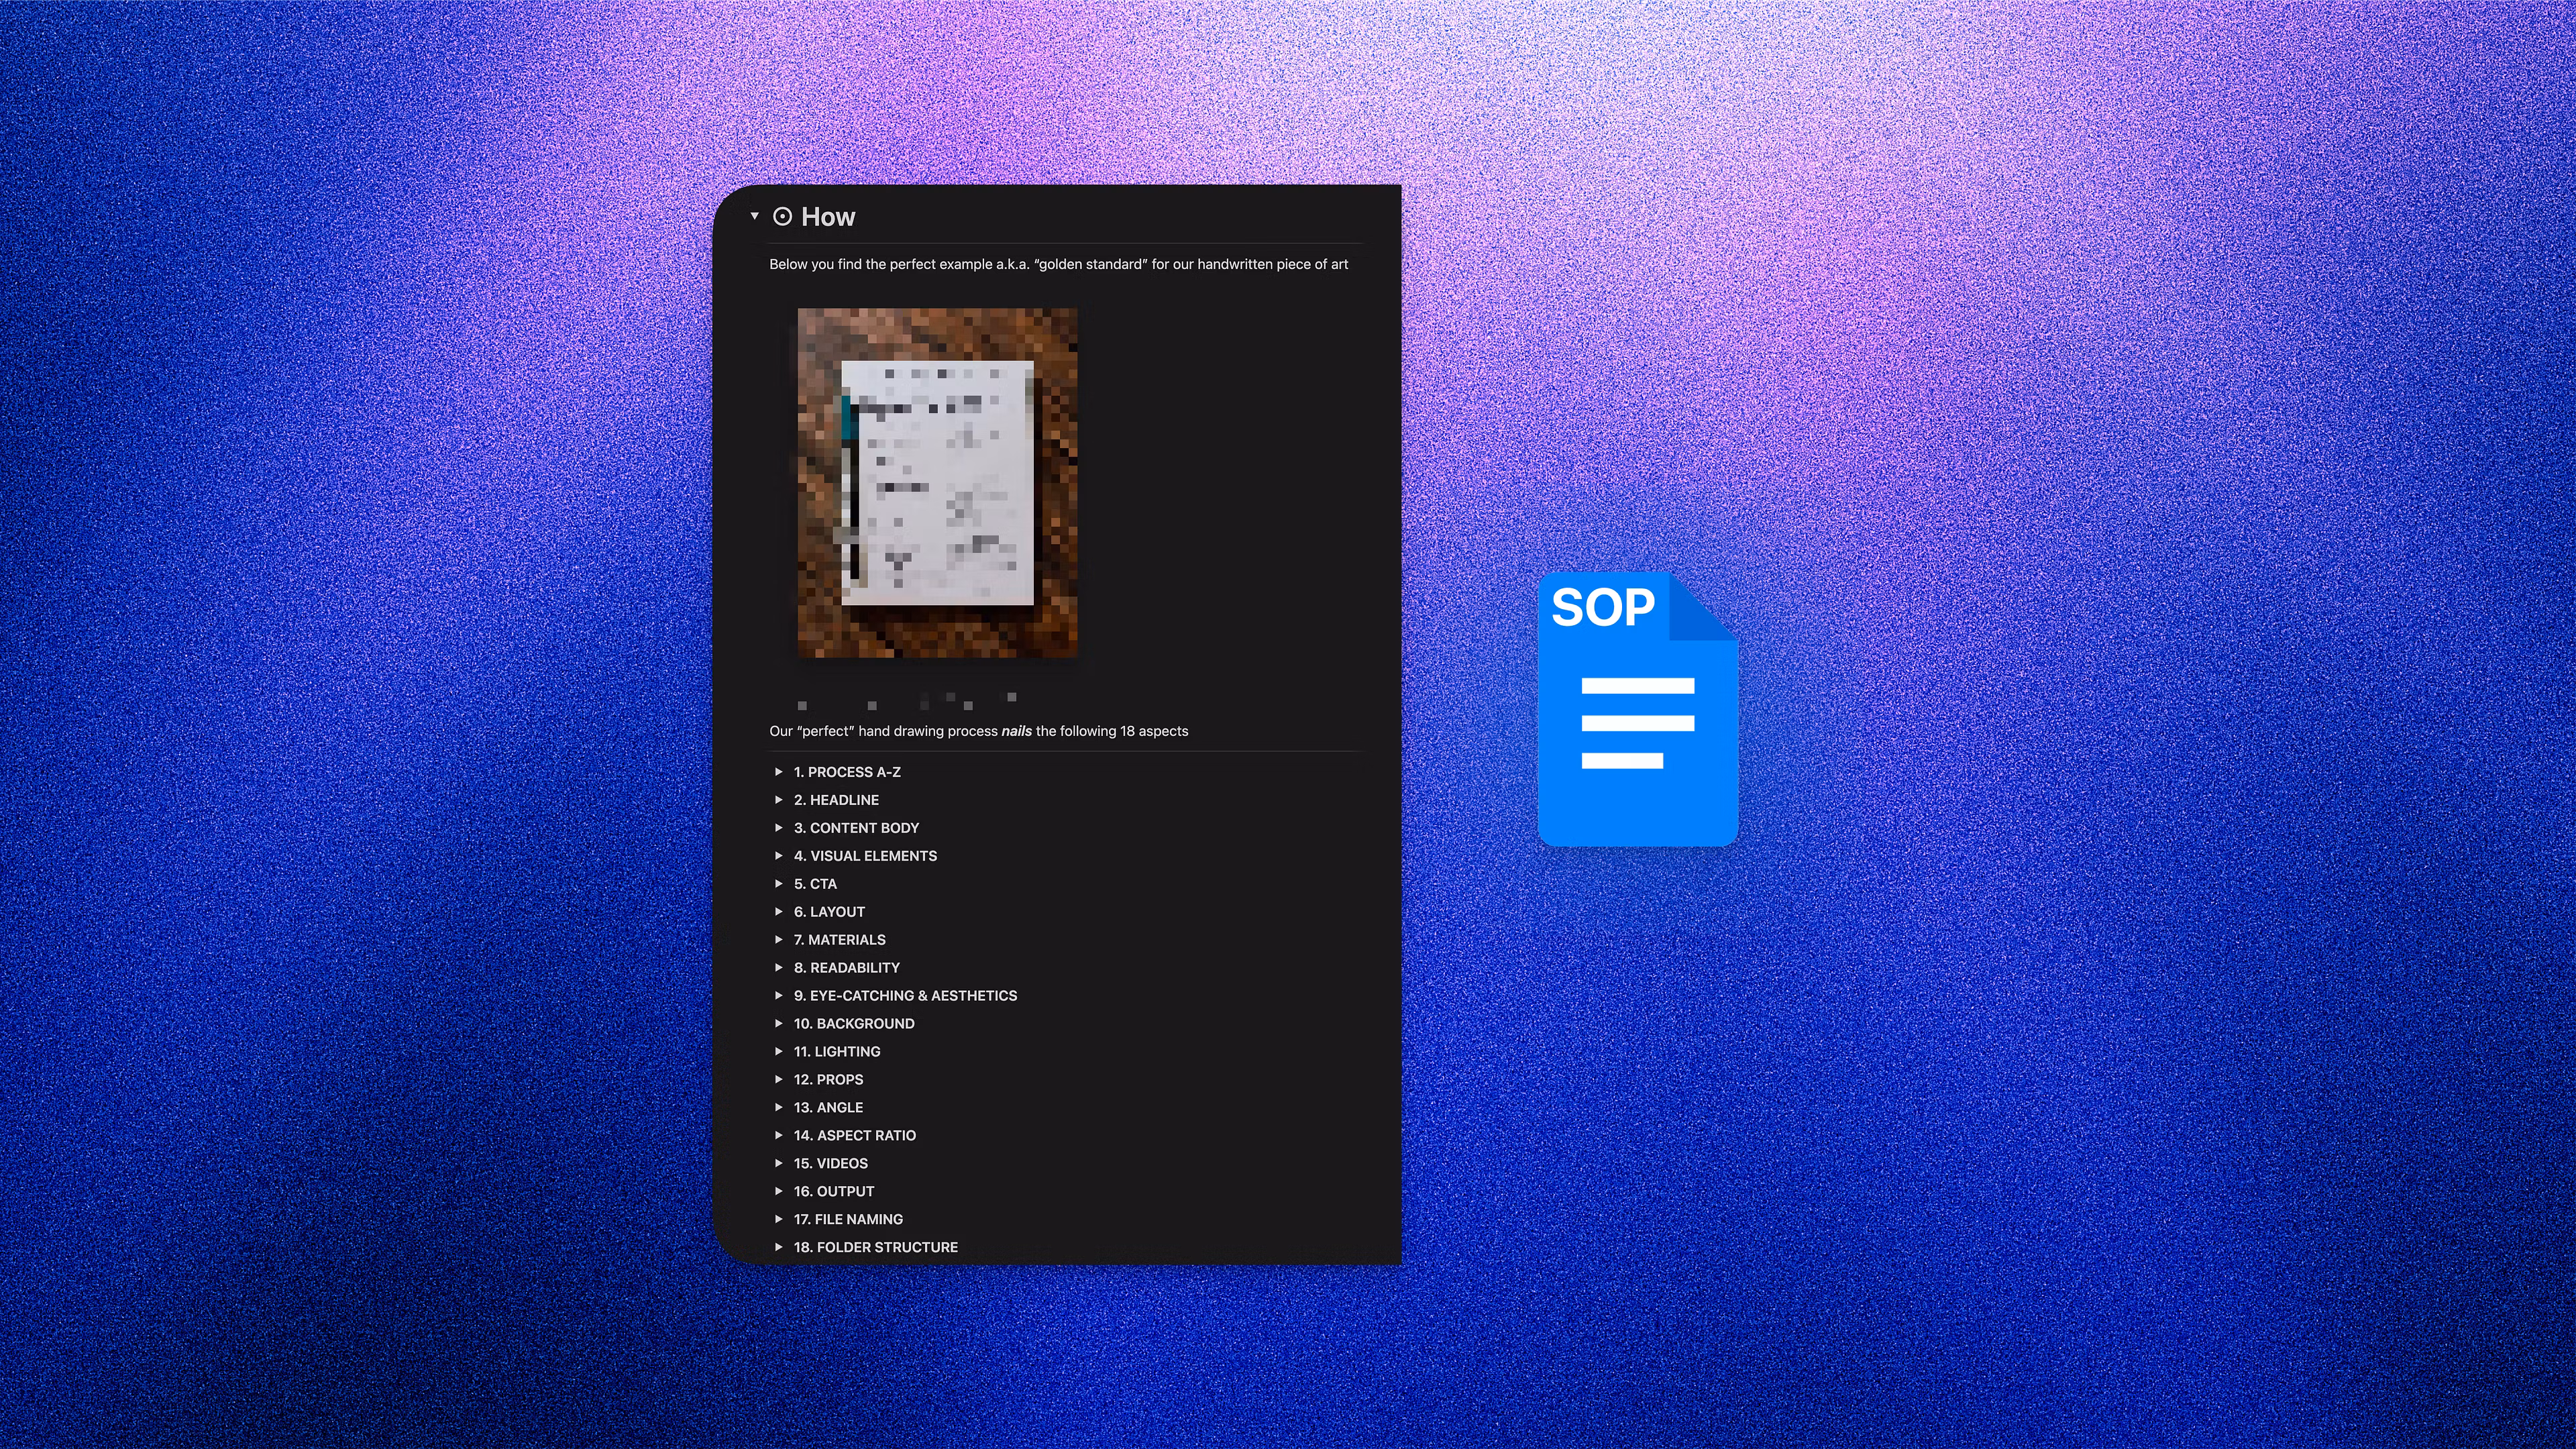The image size is (2576, 1449).
Task: Open the 8. READABILITY toggle
Action: point(846,967)
